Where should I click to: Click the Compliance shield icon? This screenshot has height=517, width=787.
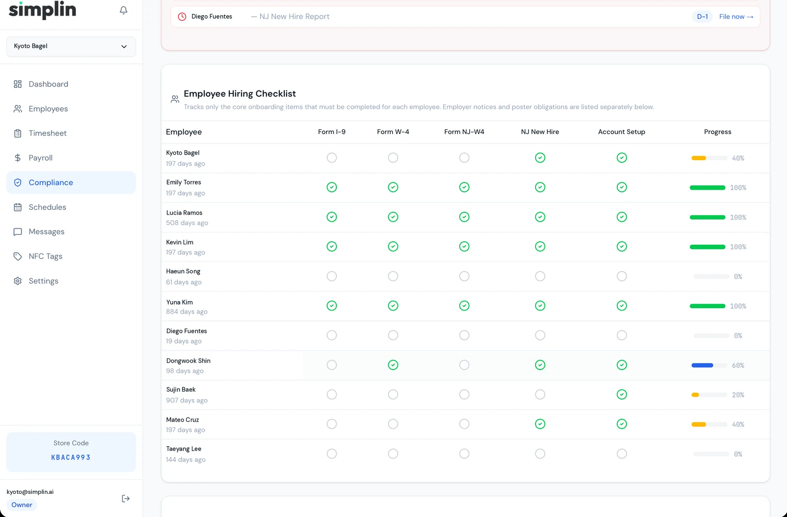[18, 182]
